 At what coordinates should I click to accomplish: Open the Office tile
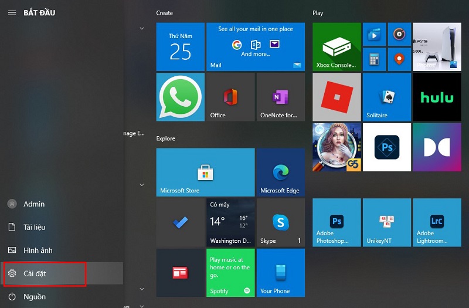point(230,97)
